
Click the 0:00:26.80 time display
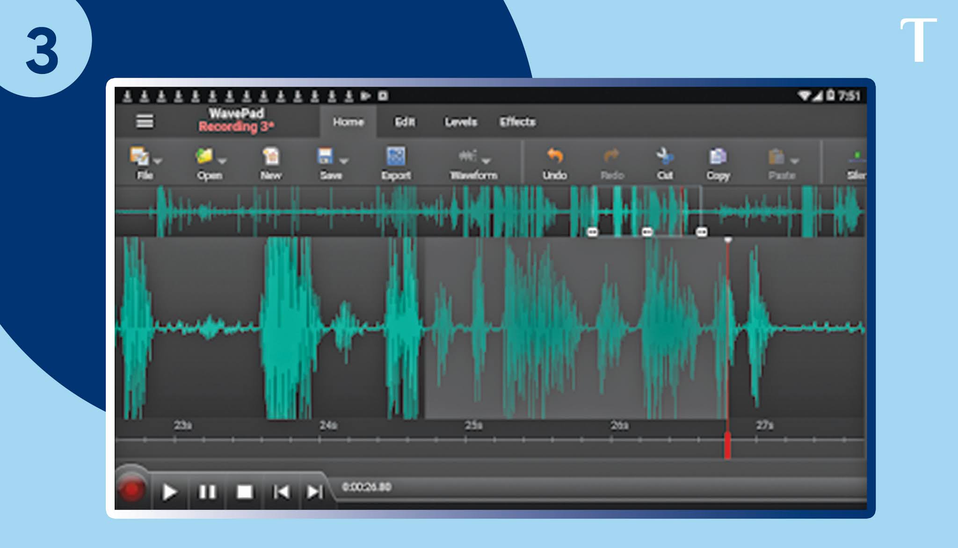click(367, 487)
